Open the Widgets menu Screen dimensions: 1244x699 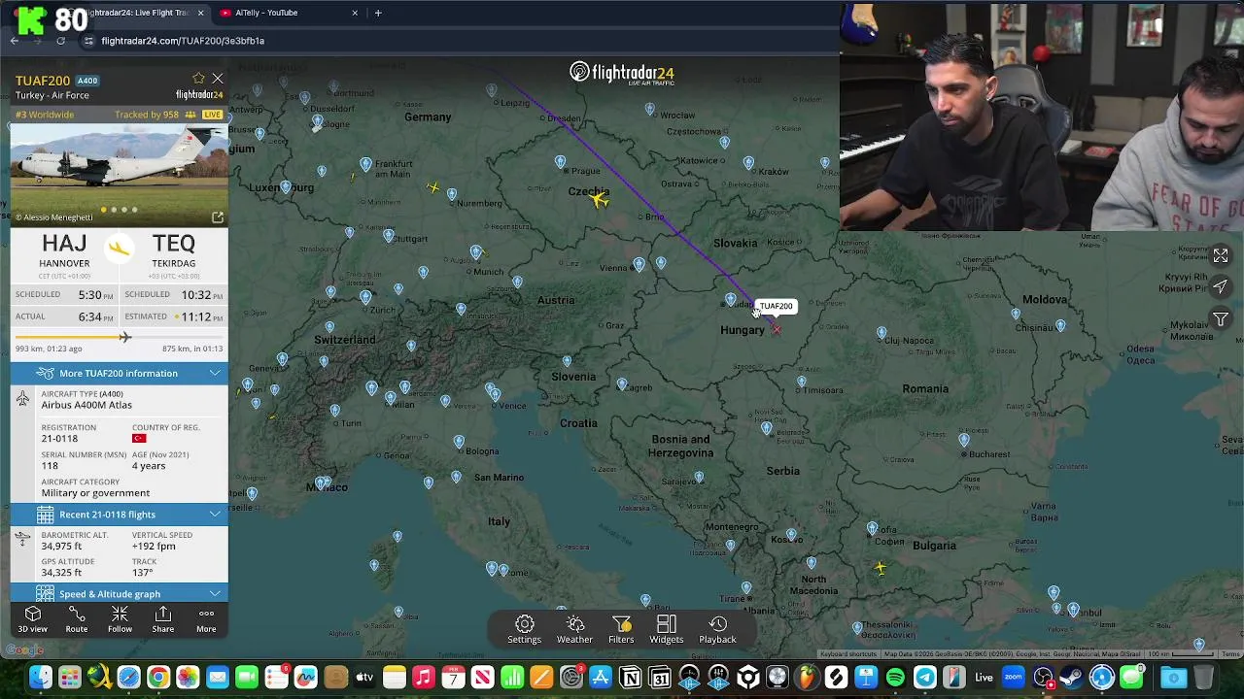[x=667, y=629]
